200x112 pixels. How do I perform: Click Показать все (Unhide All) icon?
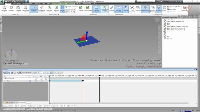pos(105,9)
